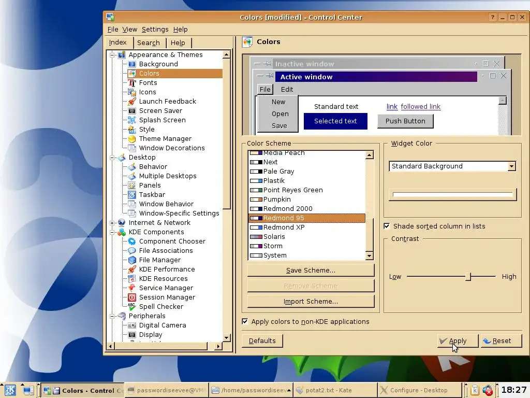Viewport: 530px width, 398px height.
Task: Switch to Configure - Desktop taskbar window
Action: [x=419, y=390]
